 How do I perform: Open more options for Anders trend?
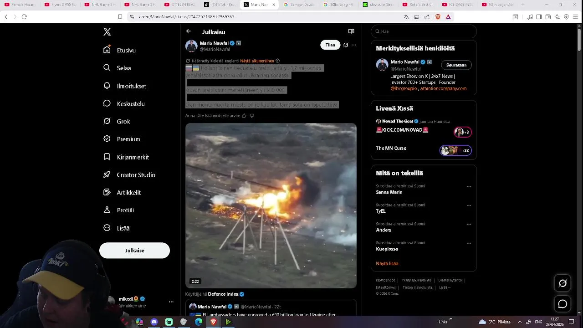click(x=469, y=224)
